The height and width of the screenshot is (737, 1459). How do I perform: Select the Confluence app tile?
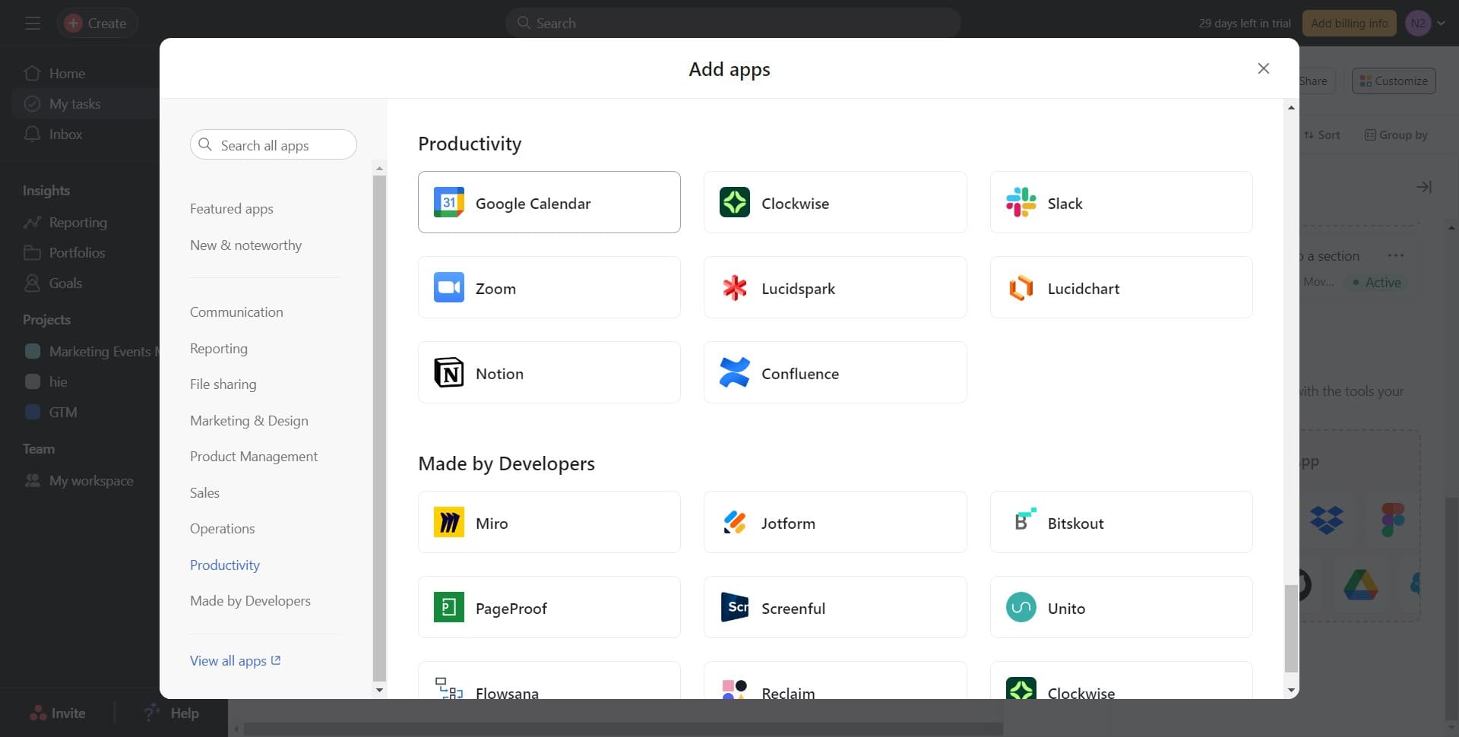tap(834, 372)
